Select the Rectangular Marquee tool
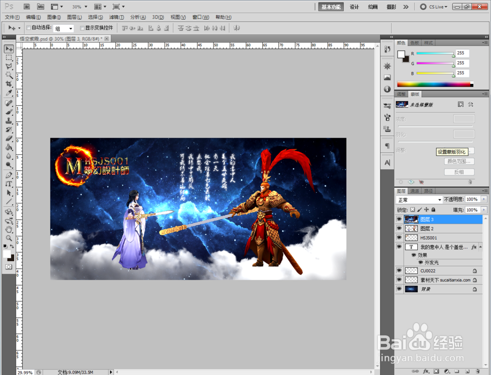Image resolution: width=491 pixels, height=375 pixels. pos(9,58)
